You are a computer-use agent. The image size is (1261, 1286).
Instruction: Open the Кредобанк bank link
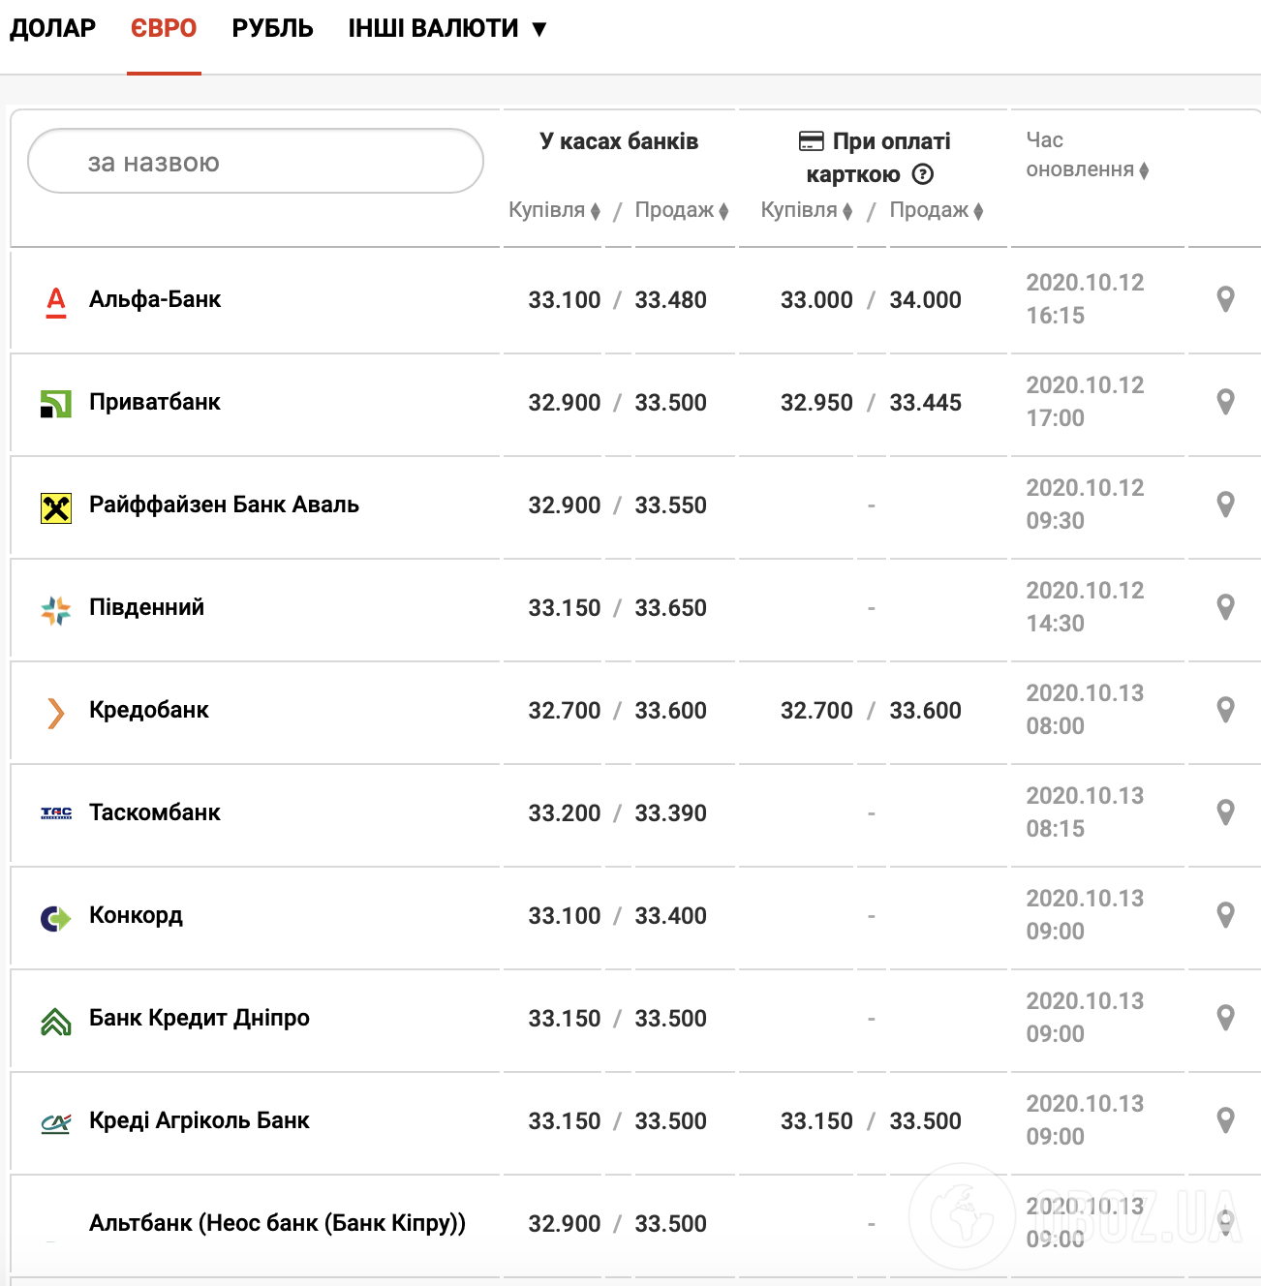point(149,710)
